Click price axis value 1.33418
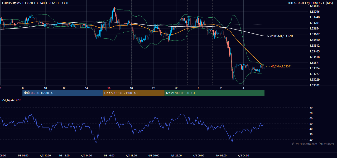Viewport: 337px width, 158px height. coord(314,57)
